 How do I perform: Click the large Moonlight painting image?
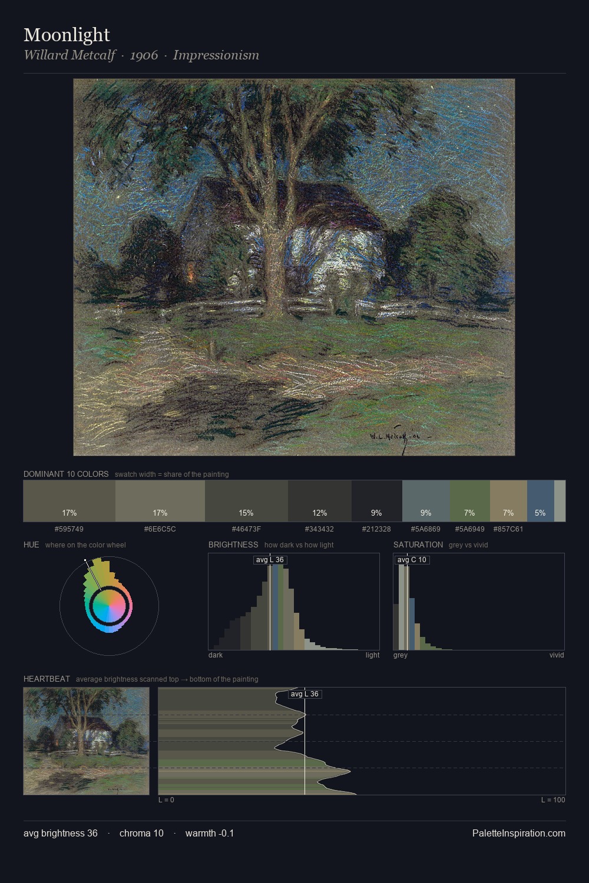(294, 267)
